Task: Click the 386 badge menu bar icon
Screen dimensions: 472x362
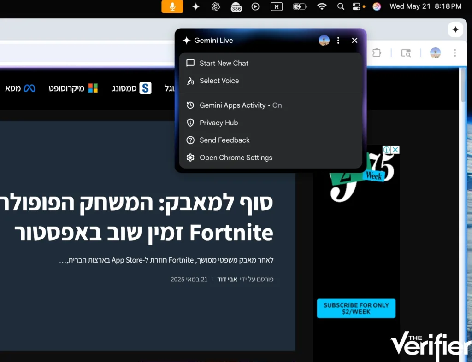Action: click(236, 6)
